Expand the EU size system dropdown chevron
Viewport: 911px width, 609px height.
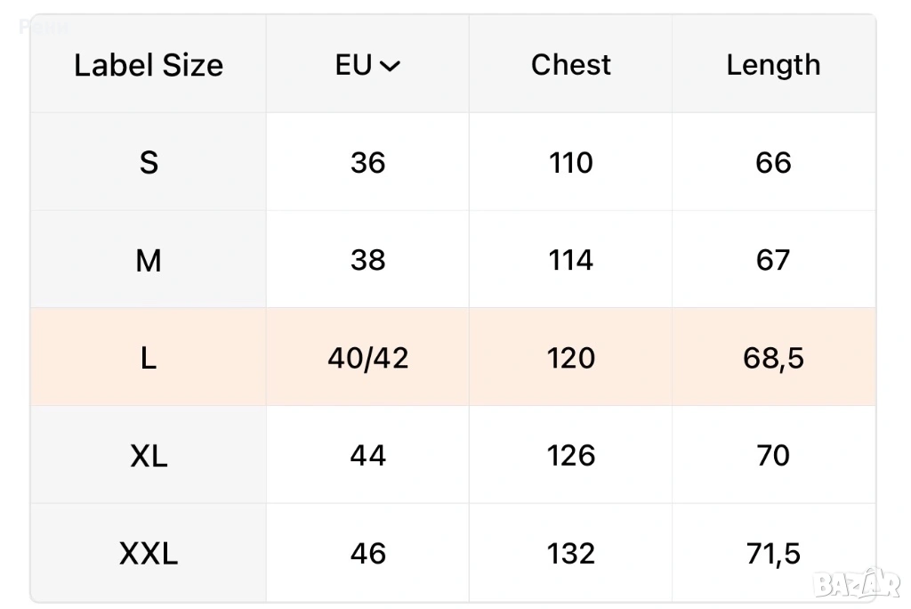click(x=390, y=66)
